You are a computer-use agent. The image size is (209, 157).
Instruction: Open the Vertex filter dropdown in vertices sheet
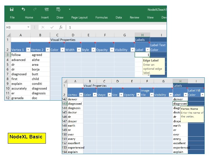81,95
